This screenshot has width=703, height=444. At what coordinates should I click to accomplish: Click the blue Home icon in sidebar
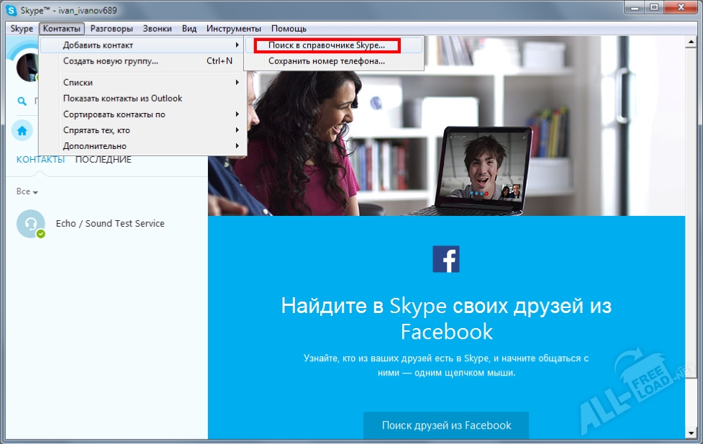coord(22,130)
